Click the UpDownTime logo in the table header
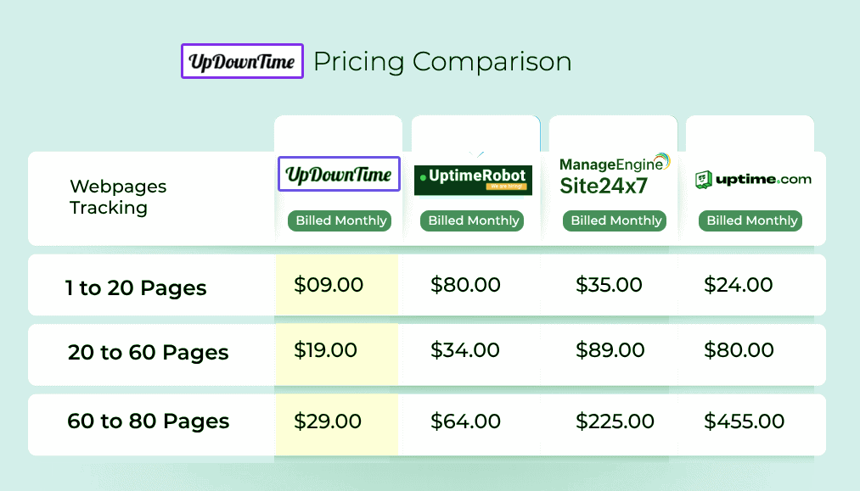The height and width of the screenshot is (491, 860). (x=339, y=175)
